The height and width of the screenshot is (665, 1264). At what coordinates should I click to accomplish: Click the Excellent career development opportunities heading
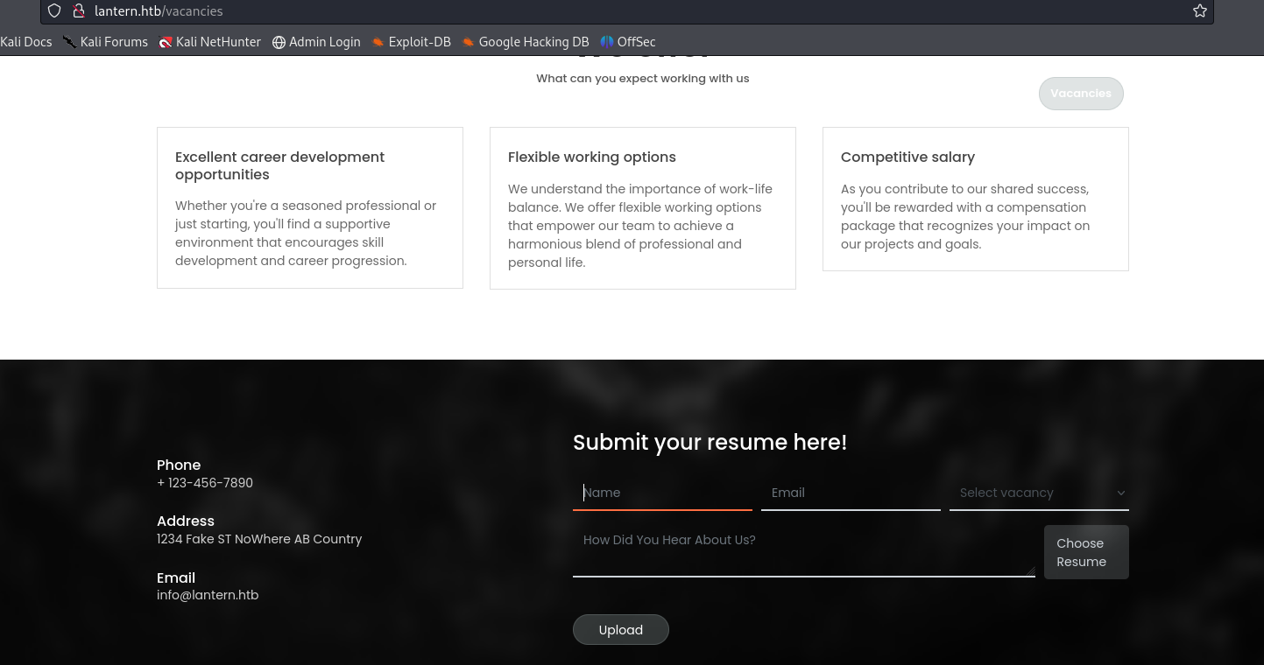tap(280, 165)
